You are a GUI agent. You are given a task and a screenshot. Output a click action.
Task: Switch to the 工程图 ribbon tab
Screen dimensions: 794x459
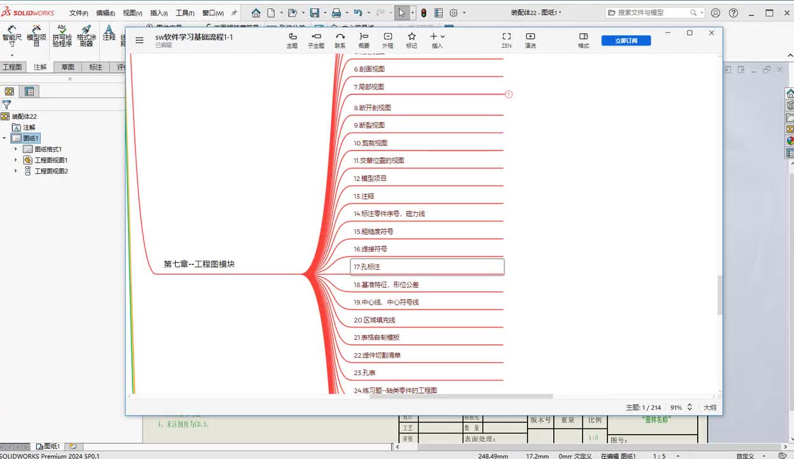12,67
